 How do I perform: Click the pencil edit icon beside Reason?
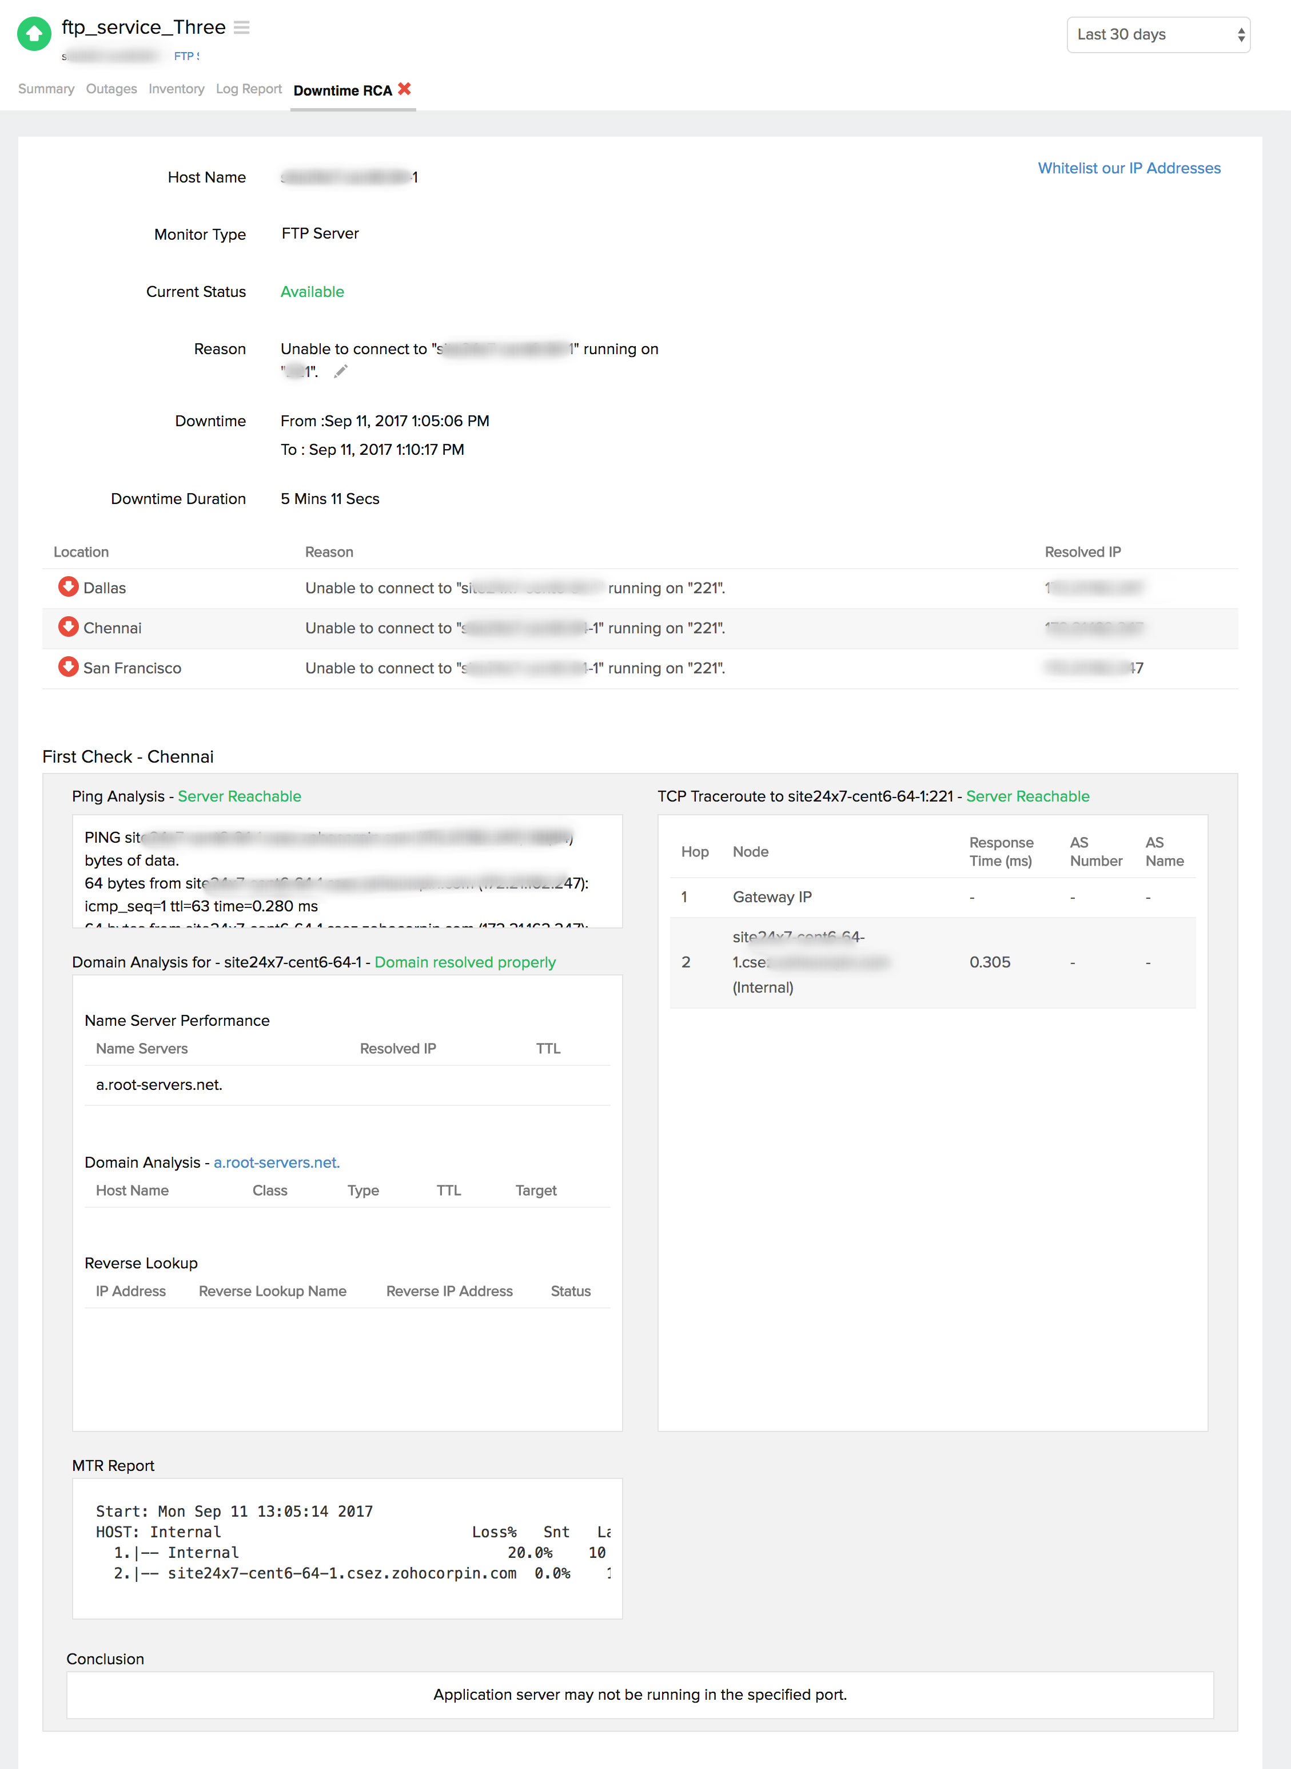point(340,371)
